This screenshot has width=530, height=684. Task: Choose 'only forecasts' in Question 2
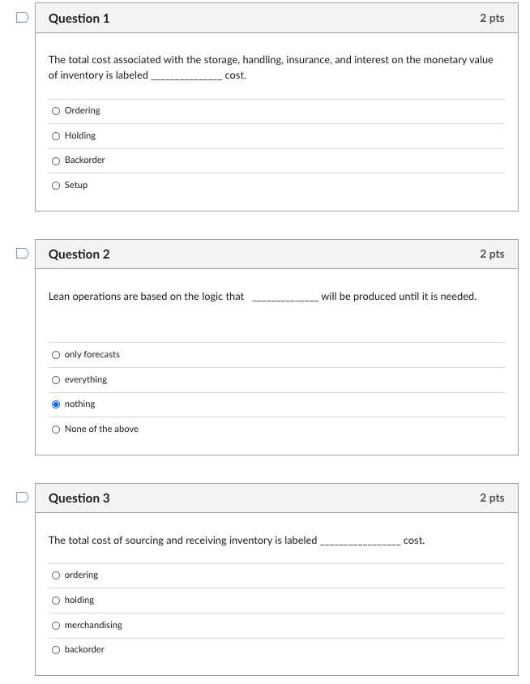click(x=56, y=354)
